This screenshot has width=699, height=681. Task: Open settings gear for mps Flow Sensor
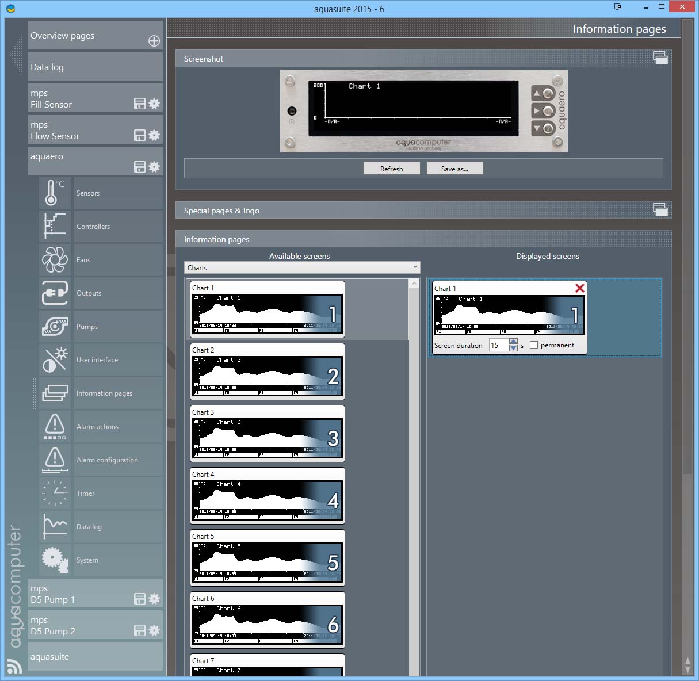(154, 135)
